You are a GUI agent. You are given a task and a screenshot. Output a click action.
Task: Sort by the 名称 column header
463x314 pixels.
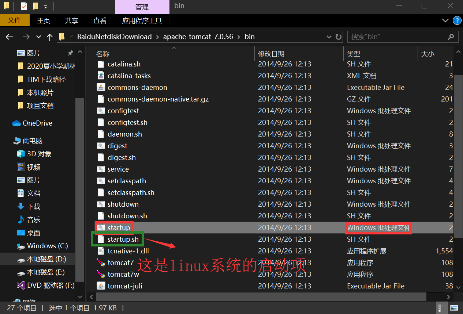[103, 54]
